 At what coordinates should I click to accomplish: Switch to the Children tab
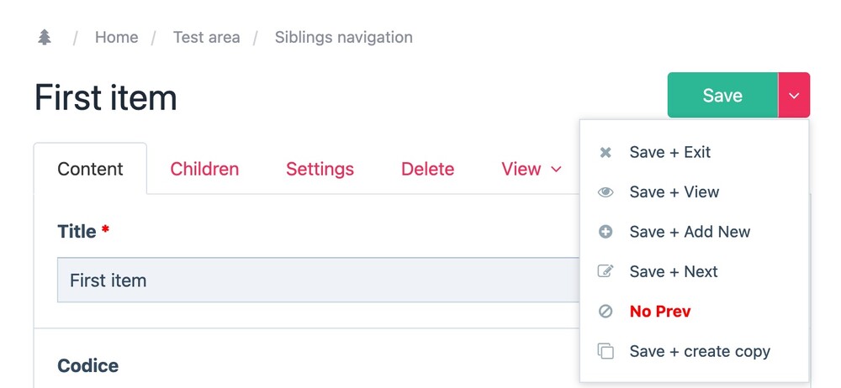point(204,169)
